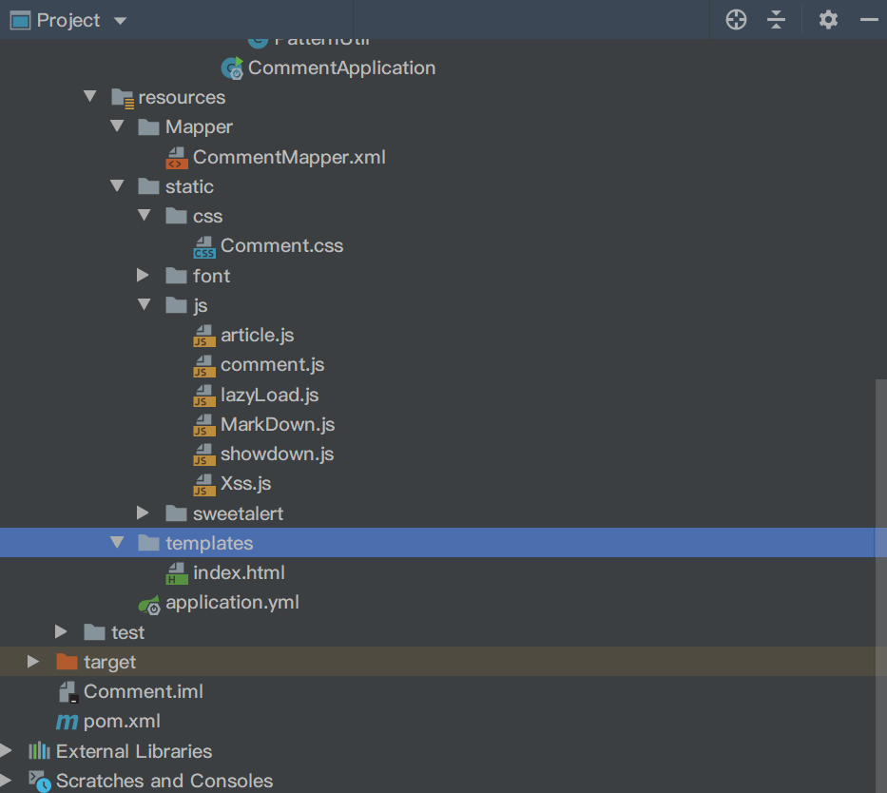Click the locate/select opened file target icon
Image resolution: width=887 pixels, height=793 pixels.
[x=736, y=20]
